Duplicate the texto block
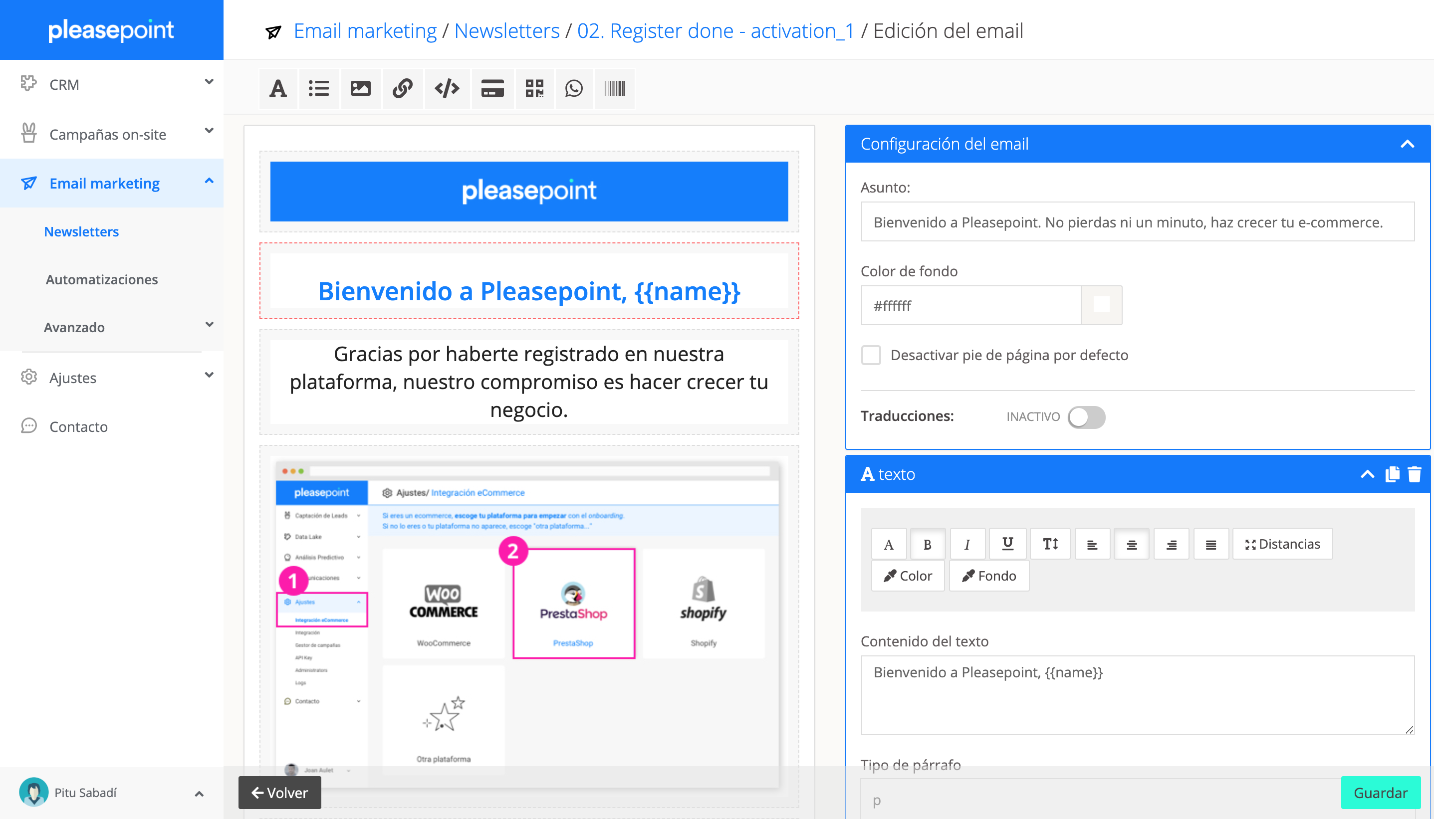Image resolution: width=1434 pixels, height=819 pixels. pyautogui.click(x=1393, y=474)
